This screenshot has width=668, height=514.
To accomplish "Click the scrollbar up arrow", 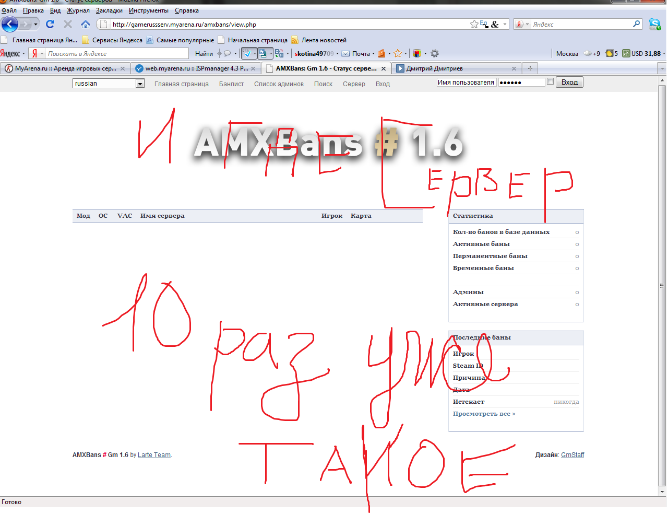I will tap(662, 80).
